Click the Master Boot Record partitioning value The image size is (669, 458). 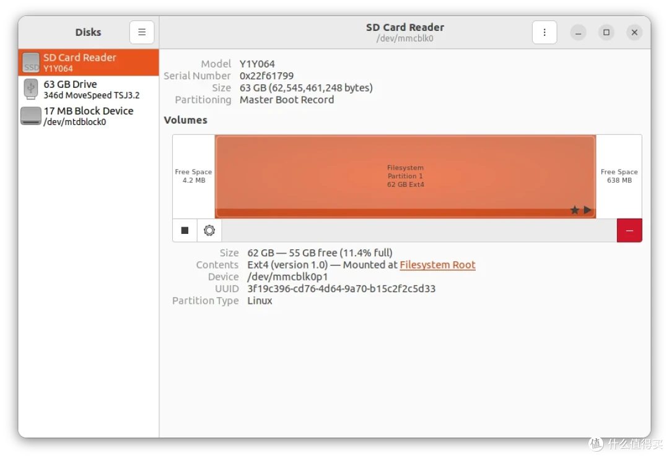[x=287, y=100]
